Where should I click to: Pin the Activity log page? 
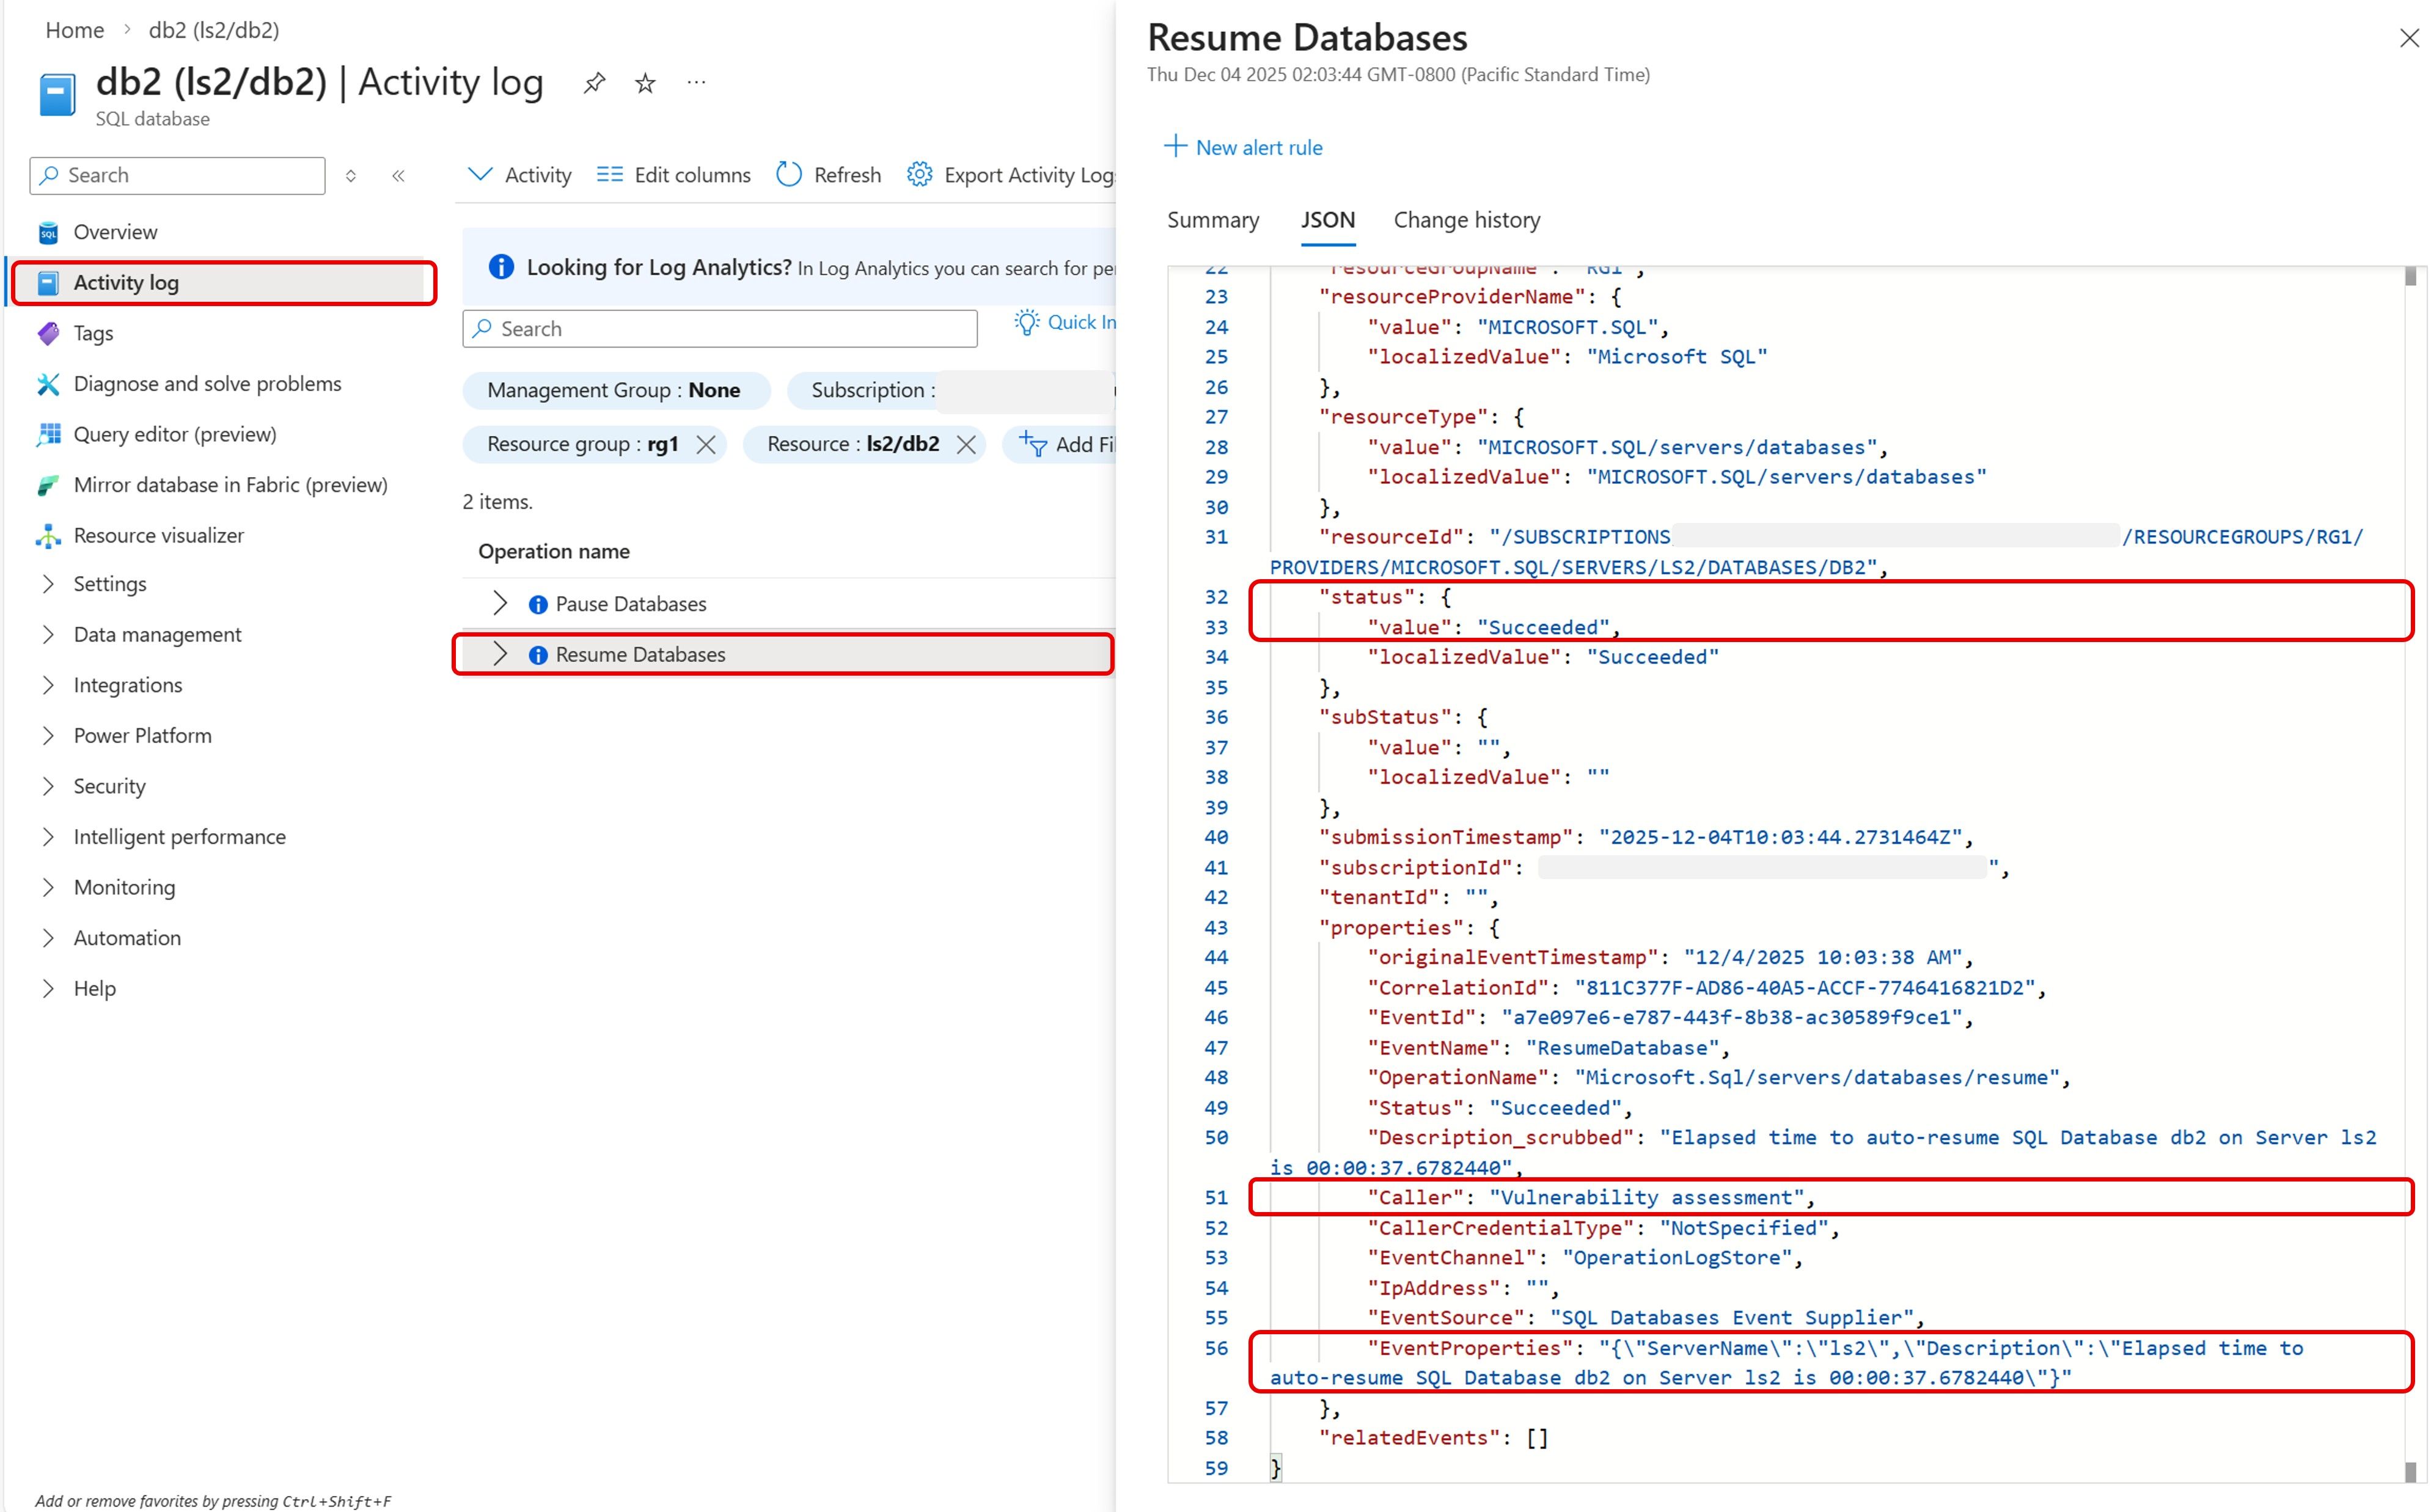595,82
